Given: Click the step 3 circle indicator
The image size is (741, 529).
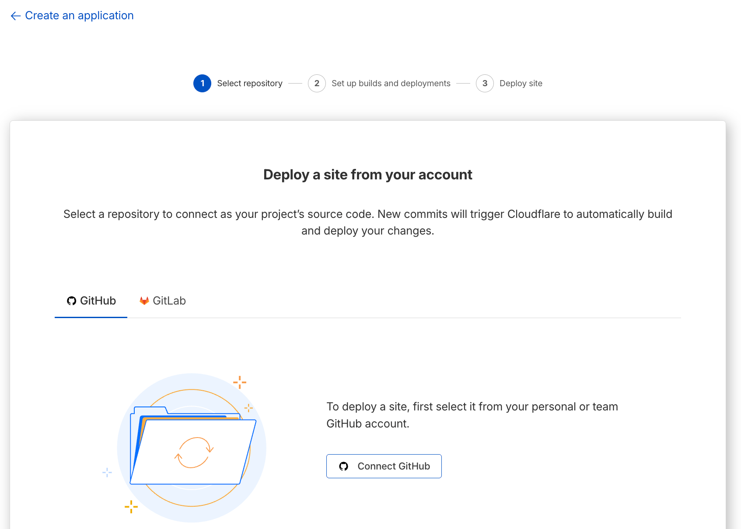Looking at the screenshot, I should 485,84.
